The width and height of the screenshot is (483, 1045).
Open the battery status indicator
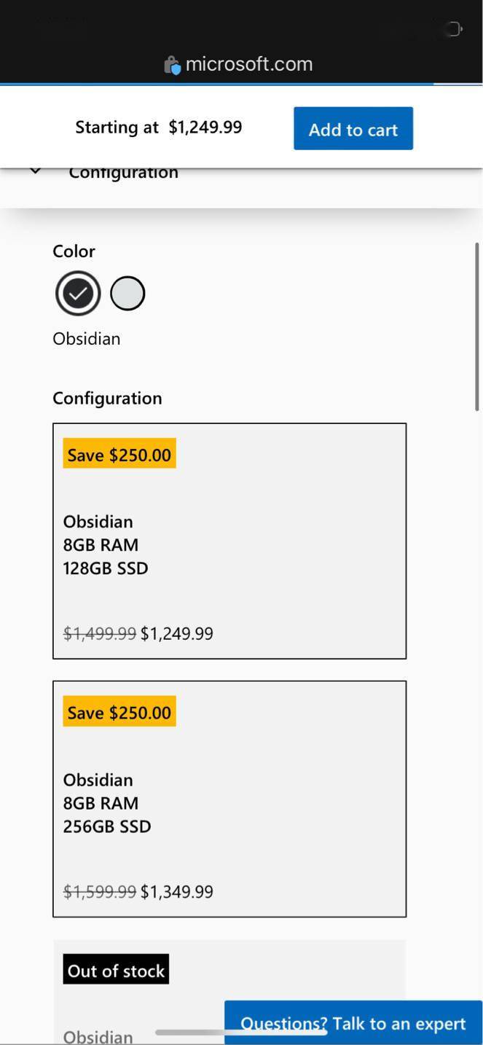click(x=452, y=28)
